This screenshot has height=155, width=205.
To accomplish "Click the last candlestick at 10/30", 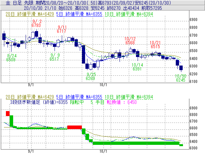I will coord(181,68).
